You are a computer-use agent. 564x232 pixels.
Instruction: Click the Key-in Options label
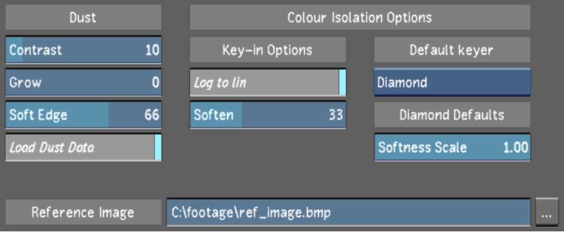(x=268, y=50)
